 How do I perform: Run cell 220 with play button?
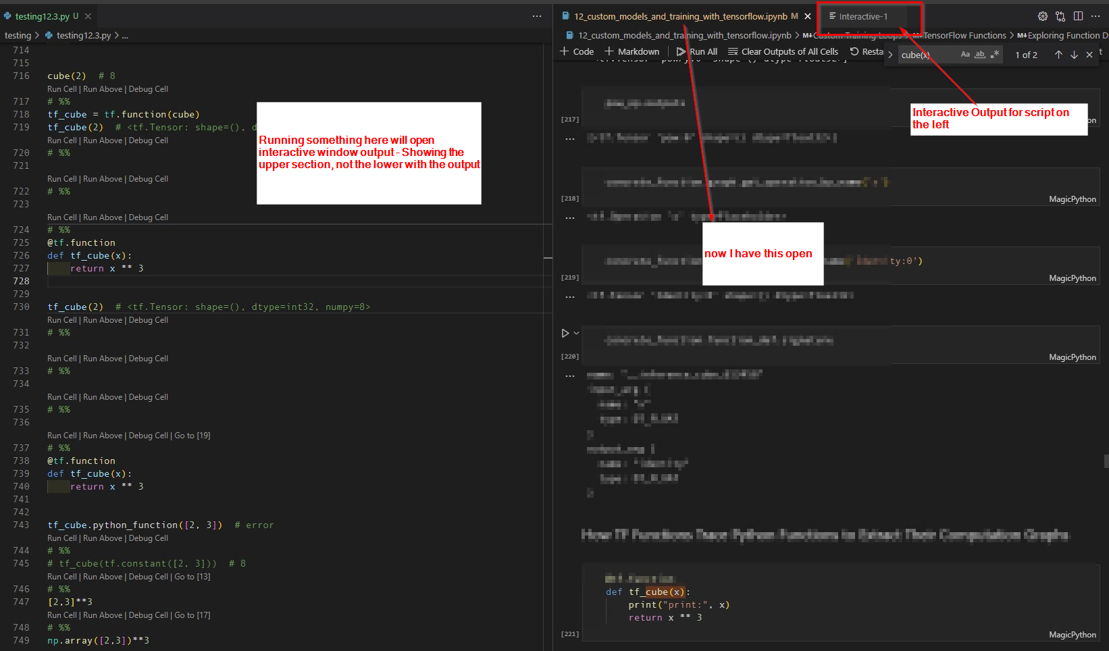coord(565,333)
